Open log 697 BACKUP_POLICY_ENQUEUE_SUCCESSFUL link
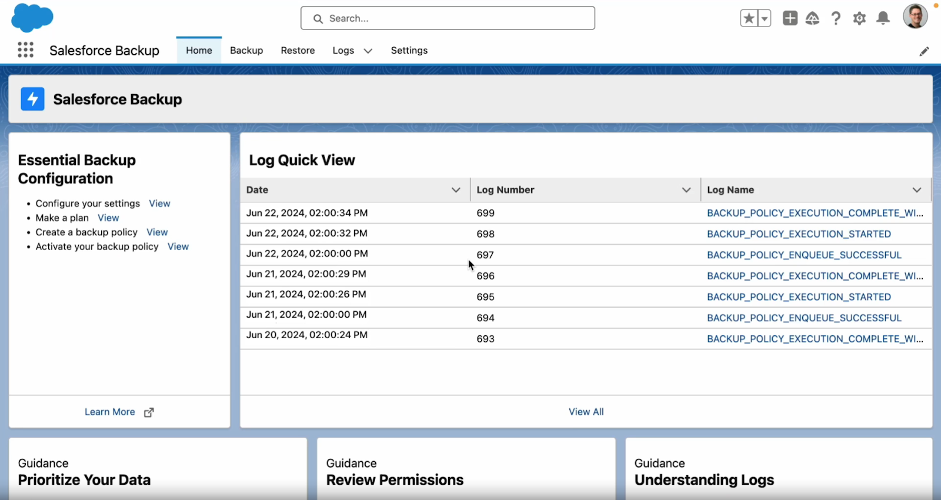 coord(804,255)
